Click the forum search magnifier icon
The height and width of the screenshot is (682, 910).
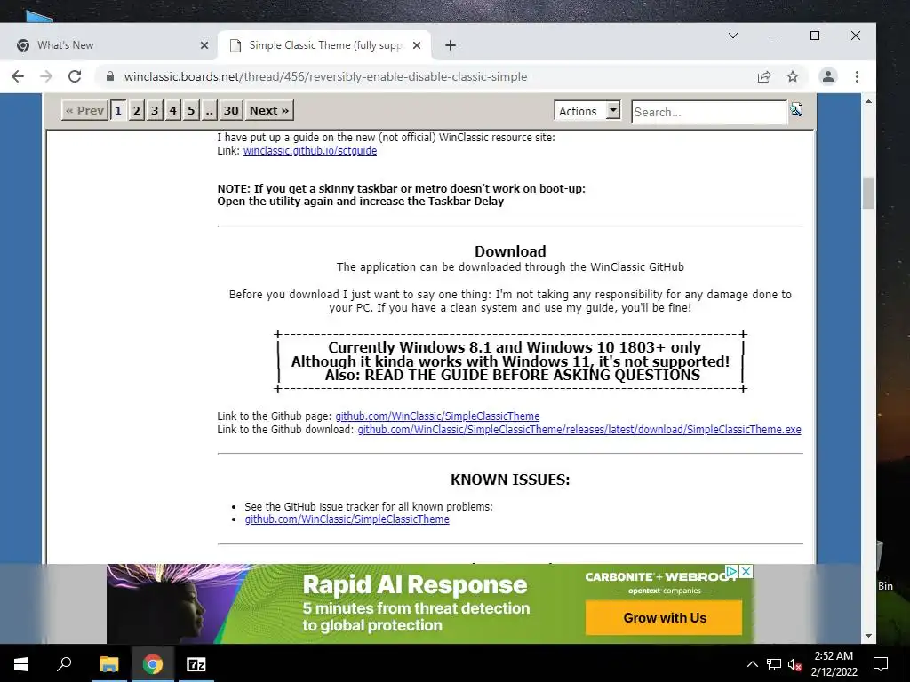click(797, 109)
